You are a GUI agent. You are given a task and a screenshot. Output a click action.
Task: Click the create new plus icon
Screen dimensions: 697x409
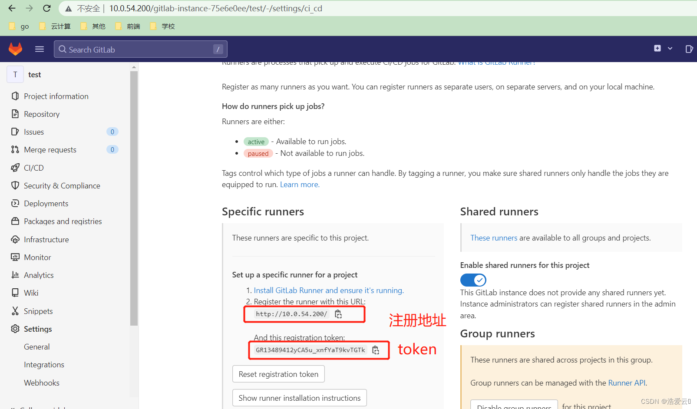657,48
